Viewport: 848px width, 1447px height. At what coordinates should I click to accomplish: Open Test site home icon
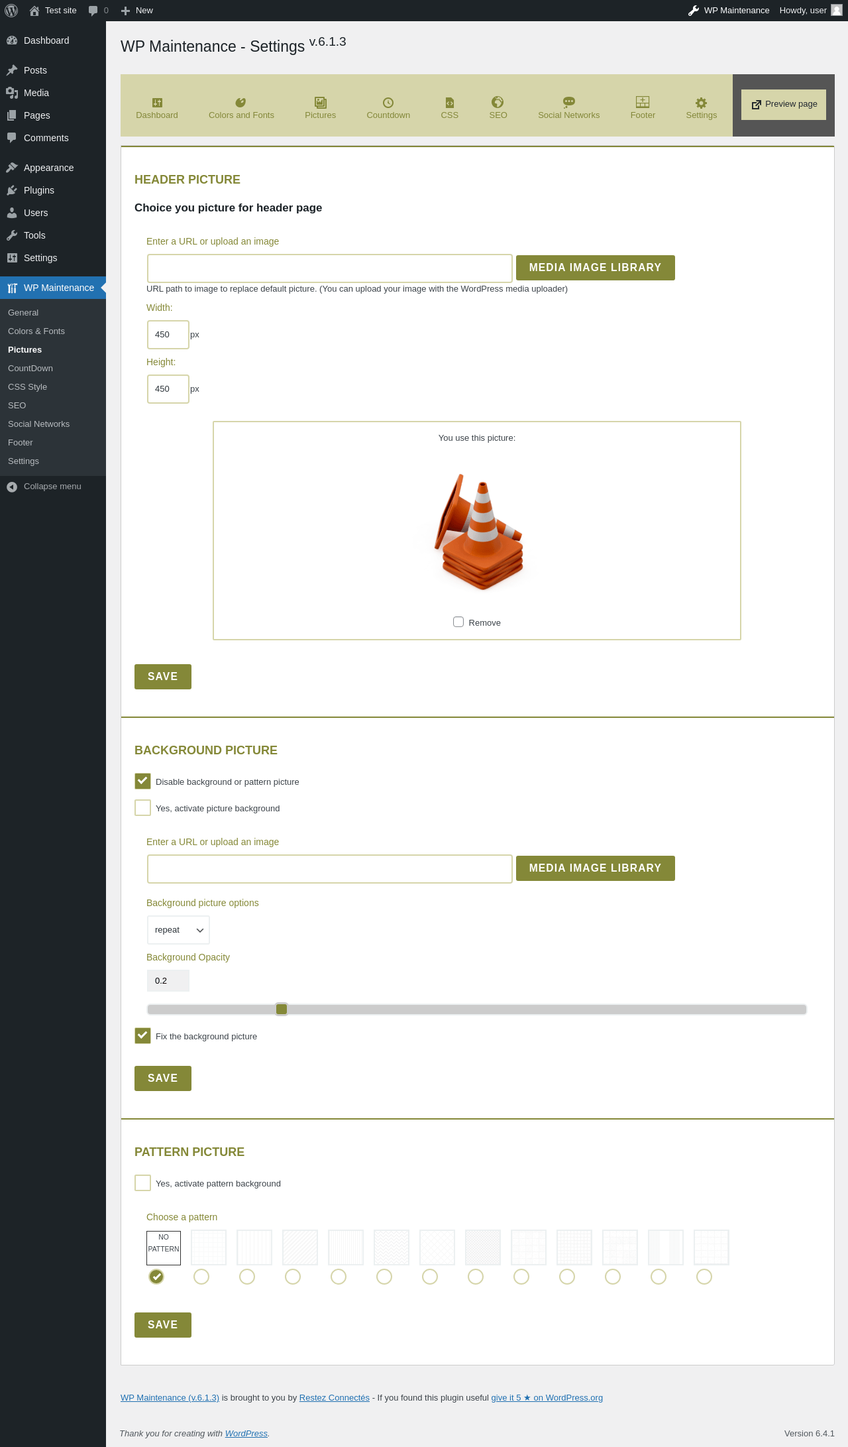click(x=34, y=11)
